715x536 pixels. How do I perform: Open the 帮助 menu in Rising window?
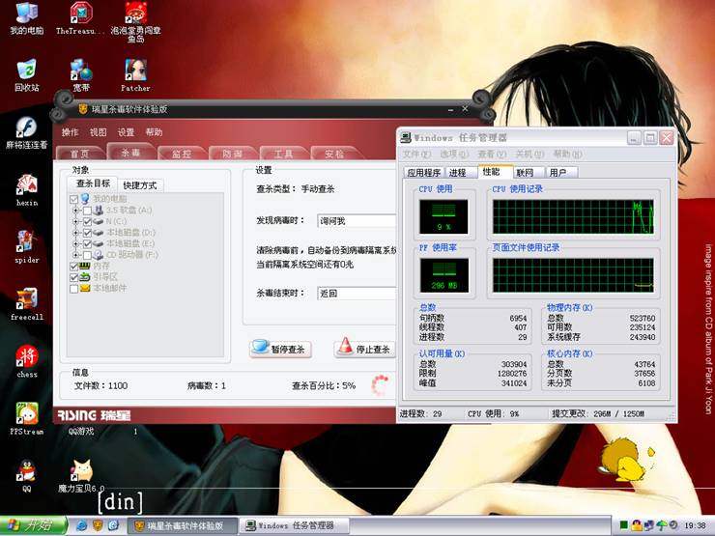(x=154, y=132)
